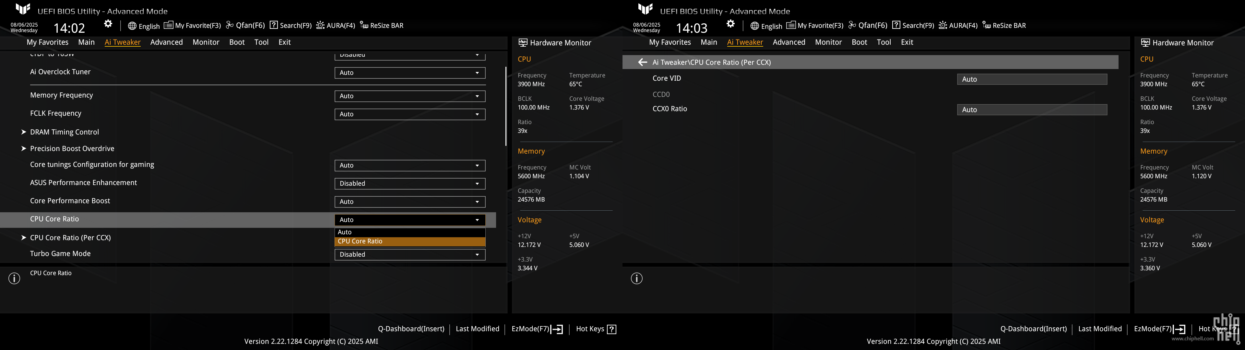Open English language selector in left window
The image size is (1245, 350).
click(x=144, y=26)
